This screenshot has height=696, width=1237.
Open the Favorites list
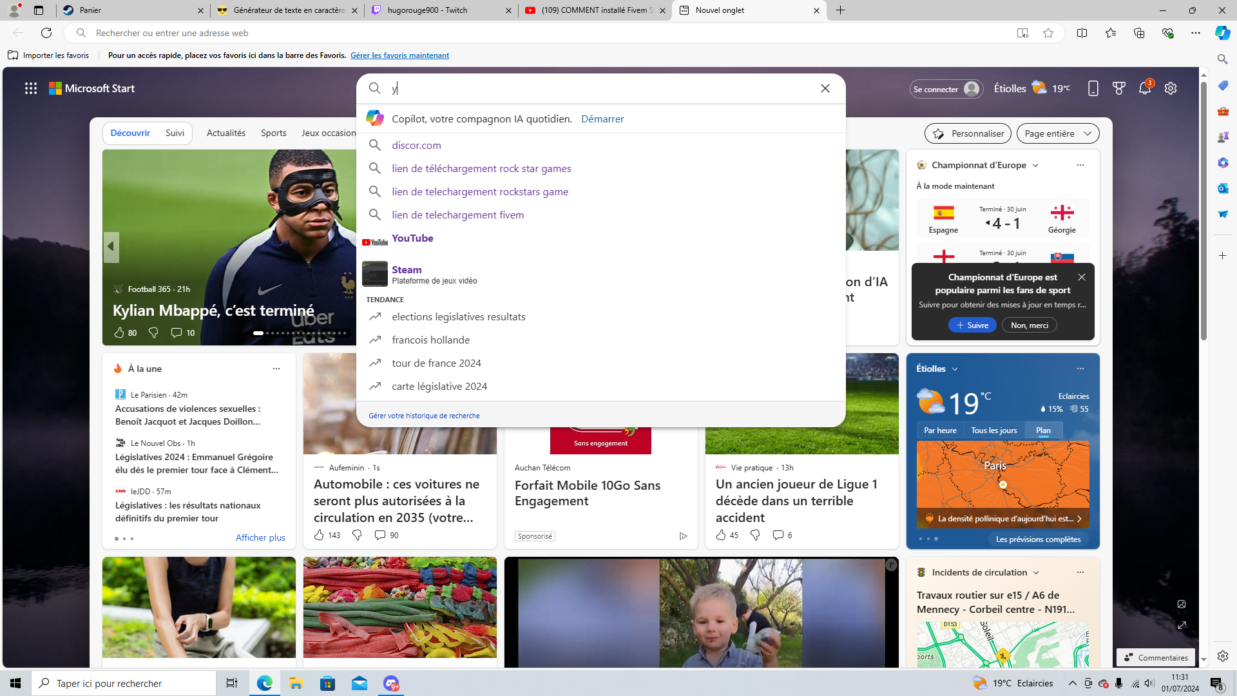point(1111,33)
